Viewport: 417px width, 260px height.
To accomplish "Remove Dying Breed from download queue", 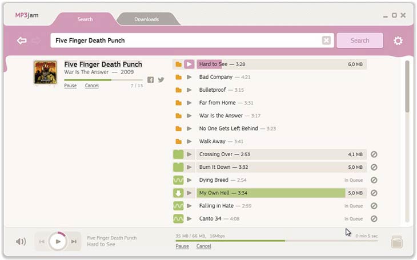I will [374, 180].
